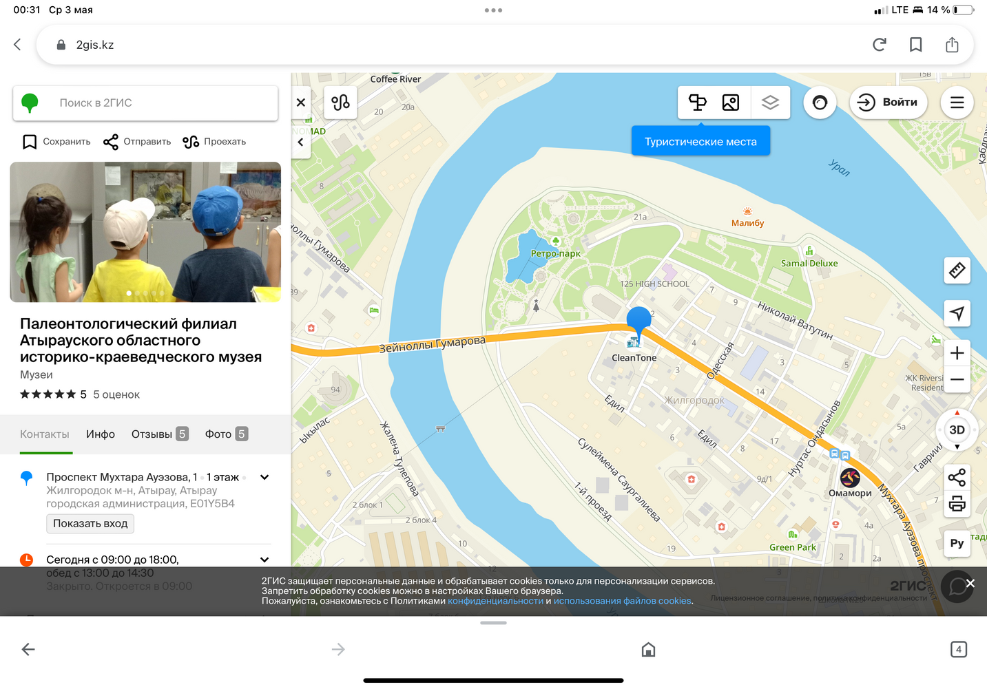Screen dimensions: 987x689
Task: Build route with 'Проехать'
Action: (214, 142)
